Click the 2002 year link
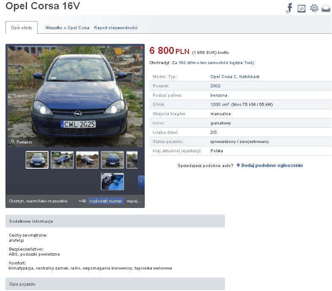The width and height of the screenshot is (332, 291). pyautogui.click(x=215, y=86)
